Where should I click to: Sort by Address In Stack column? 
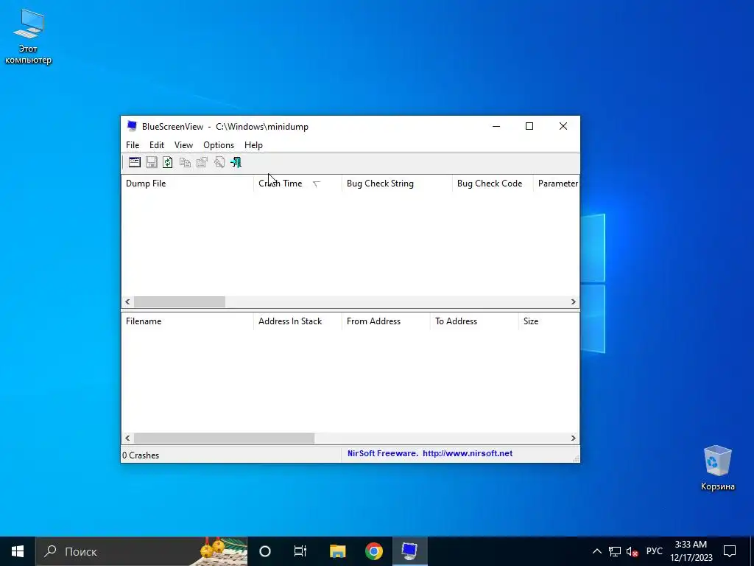click(297, 321)
